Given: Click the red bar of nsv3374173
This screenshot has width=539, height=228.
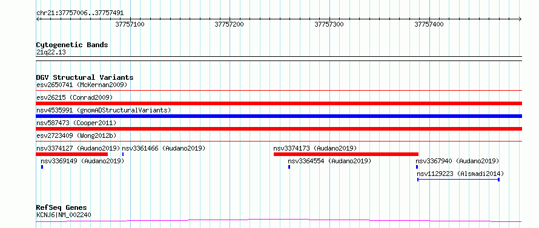Looking at the screenshot, I should click(346, 154).
